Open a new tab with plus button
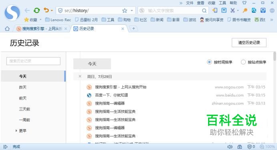 tap(134, 28)
